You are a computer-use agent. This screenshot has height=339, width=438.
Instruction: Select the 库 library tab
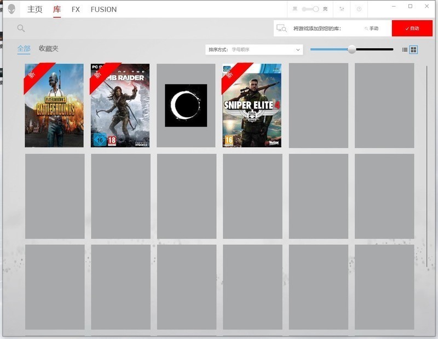tap(57, 9)
